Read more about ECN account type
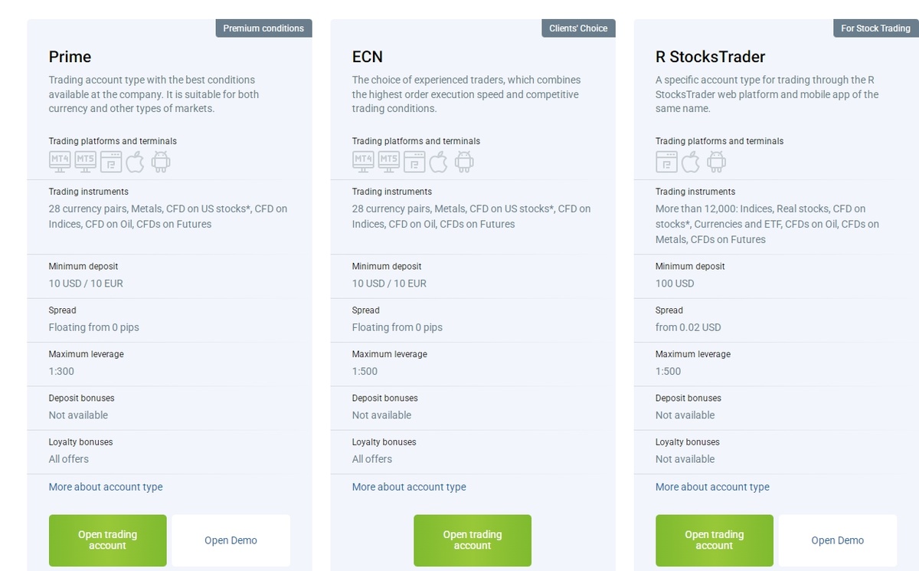The width and height of the screenshot is (919, 571). point(409,487)
